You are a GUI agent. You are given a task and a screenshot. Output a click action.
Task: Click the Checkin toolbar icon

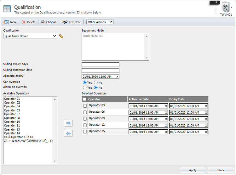pos(43,22)
